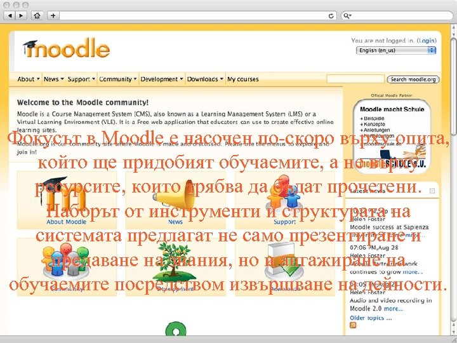
Task: Select the 'Official Moodle Partner:' caption
Action: pyautogui.click(x=392, y=95)
